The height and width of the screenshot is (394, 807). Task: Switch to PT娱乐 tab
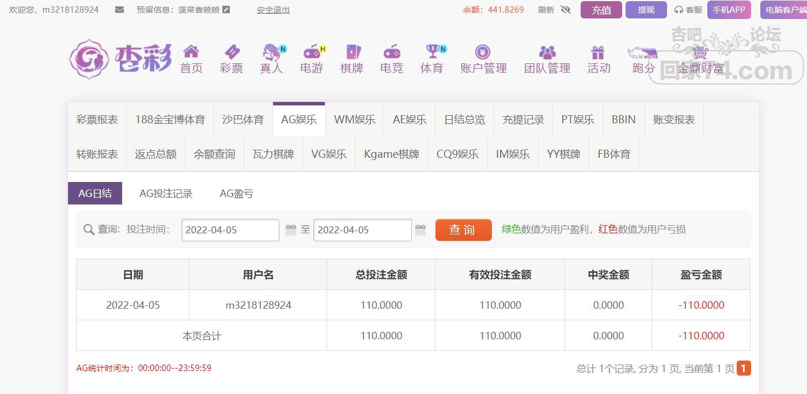click(578, 119)
